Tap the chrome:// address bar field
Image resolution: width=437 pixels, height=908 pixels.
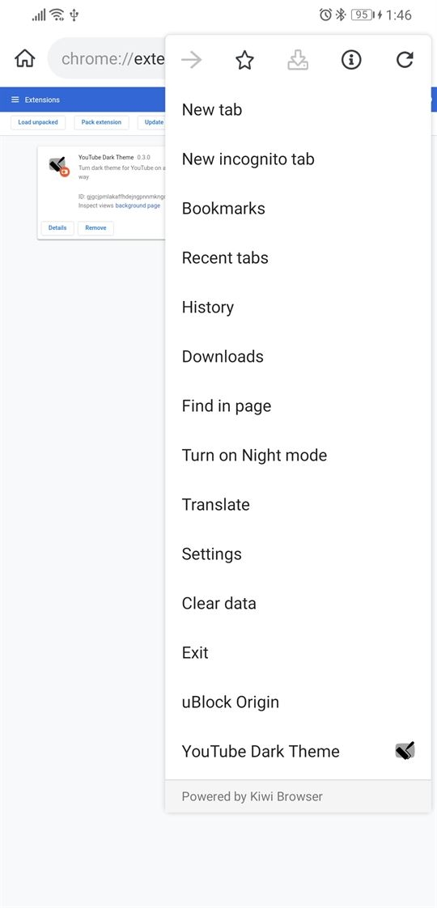pyautogui.click(x=107, y=59)
